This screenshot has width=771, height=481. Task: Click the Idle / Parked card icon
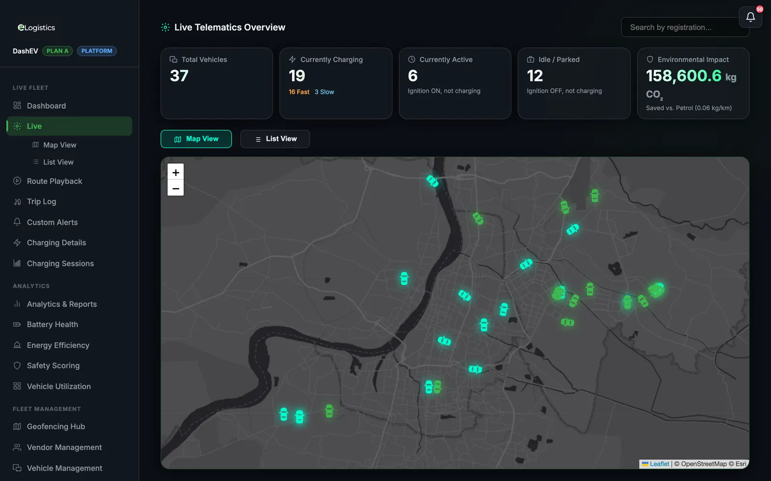[x=531, y=59]
